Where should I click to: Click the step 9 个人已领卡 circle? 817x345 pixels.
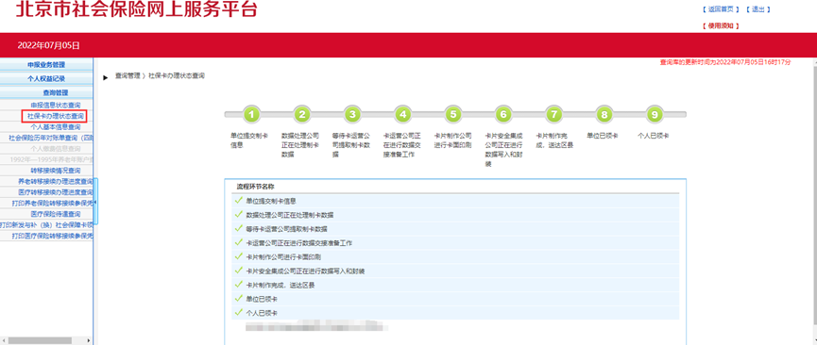655,114
